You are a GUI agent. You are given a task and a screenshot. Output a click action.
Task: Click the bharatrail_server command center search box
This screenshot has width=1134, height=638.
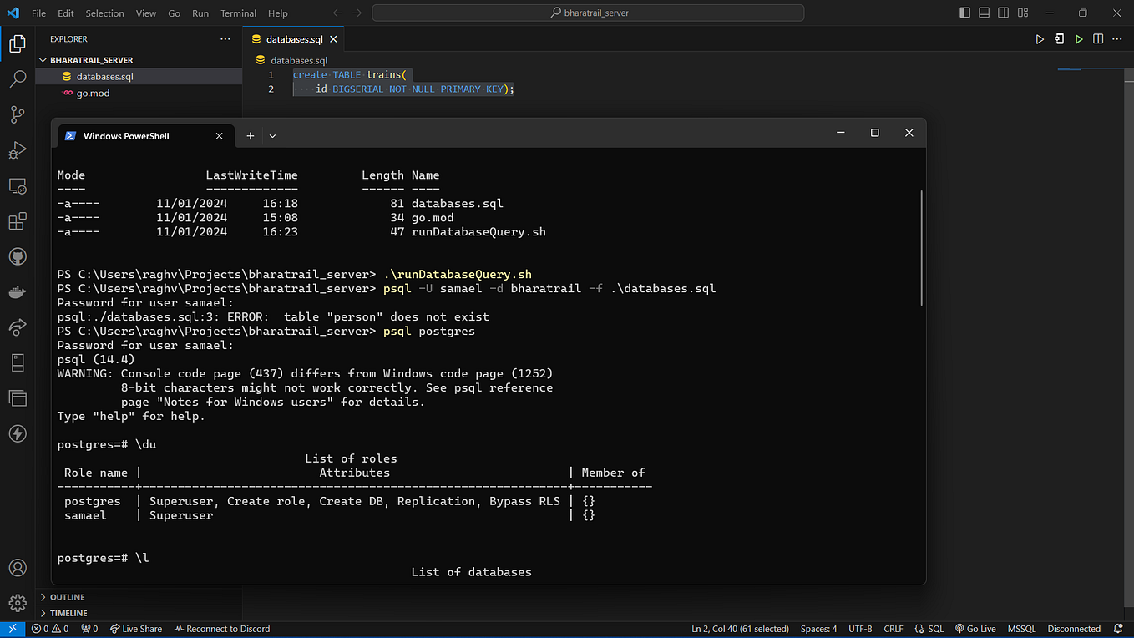tap(588, 13)
